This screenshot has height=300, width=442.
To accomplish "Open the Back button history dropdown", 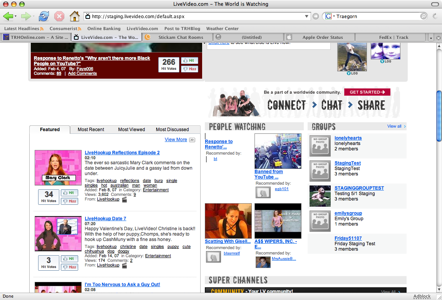I will pyautogui.click(x=15, y=16).
